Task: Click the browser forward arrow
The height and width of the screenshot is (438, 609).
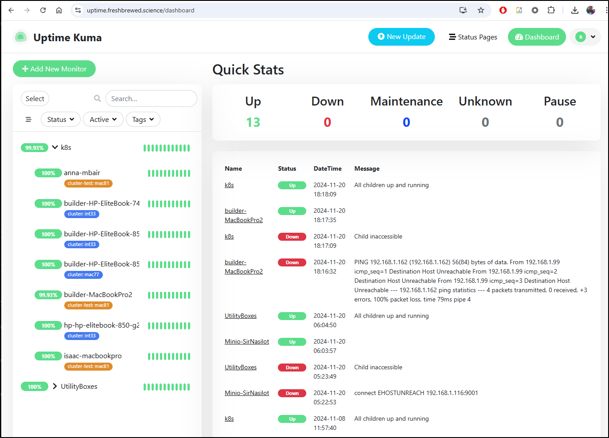Action: pyautogui.click(x=27, y=10)
